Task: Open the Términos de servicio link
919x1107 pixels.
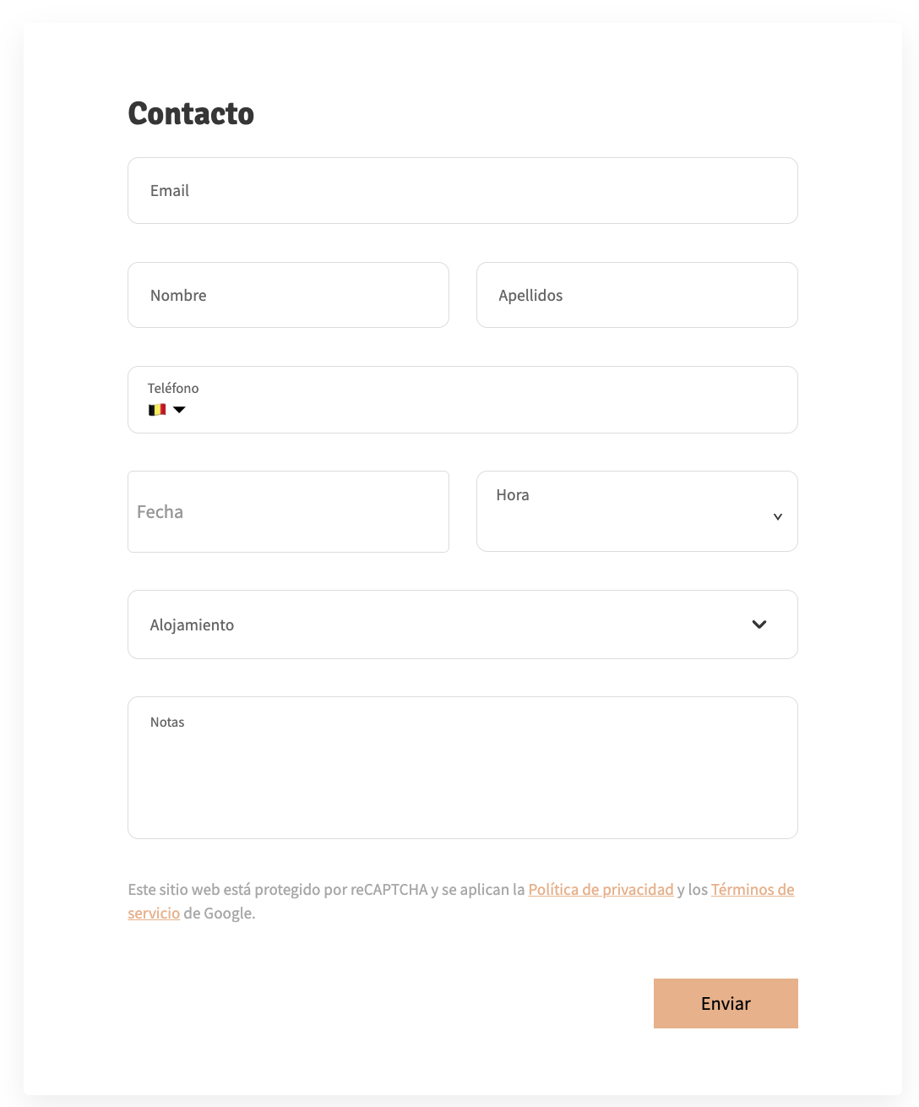Action: [x=753, y=889]
